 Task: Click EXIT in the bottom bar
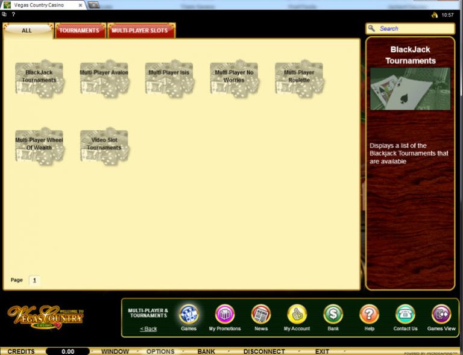pos(322,351)
